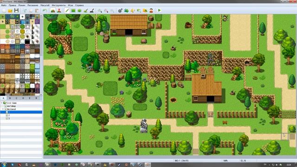Undo the last action with the arrow icon
This screenshot has width=297, height=167.
[45, 10]
